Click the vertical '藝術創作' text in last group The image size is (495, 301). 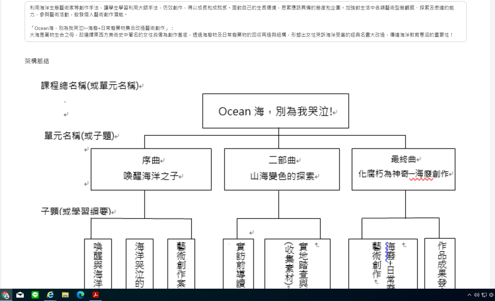[377, 260]
